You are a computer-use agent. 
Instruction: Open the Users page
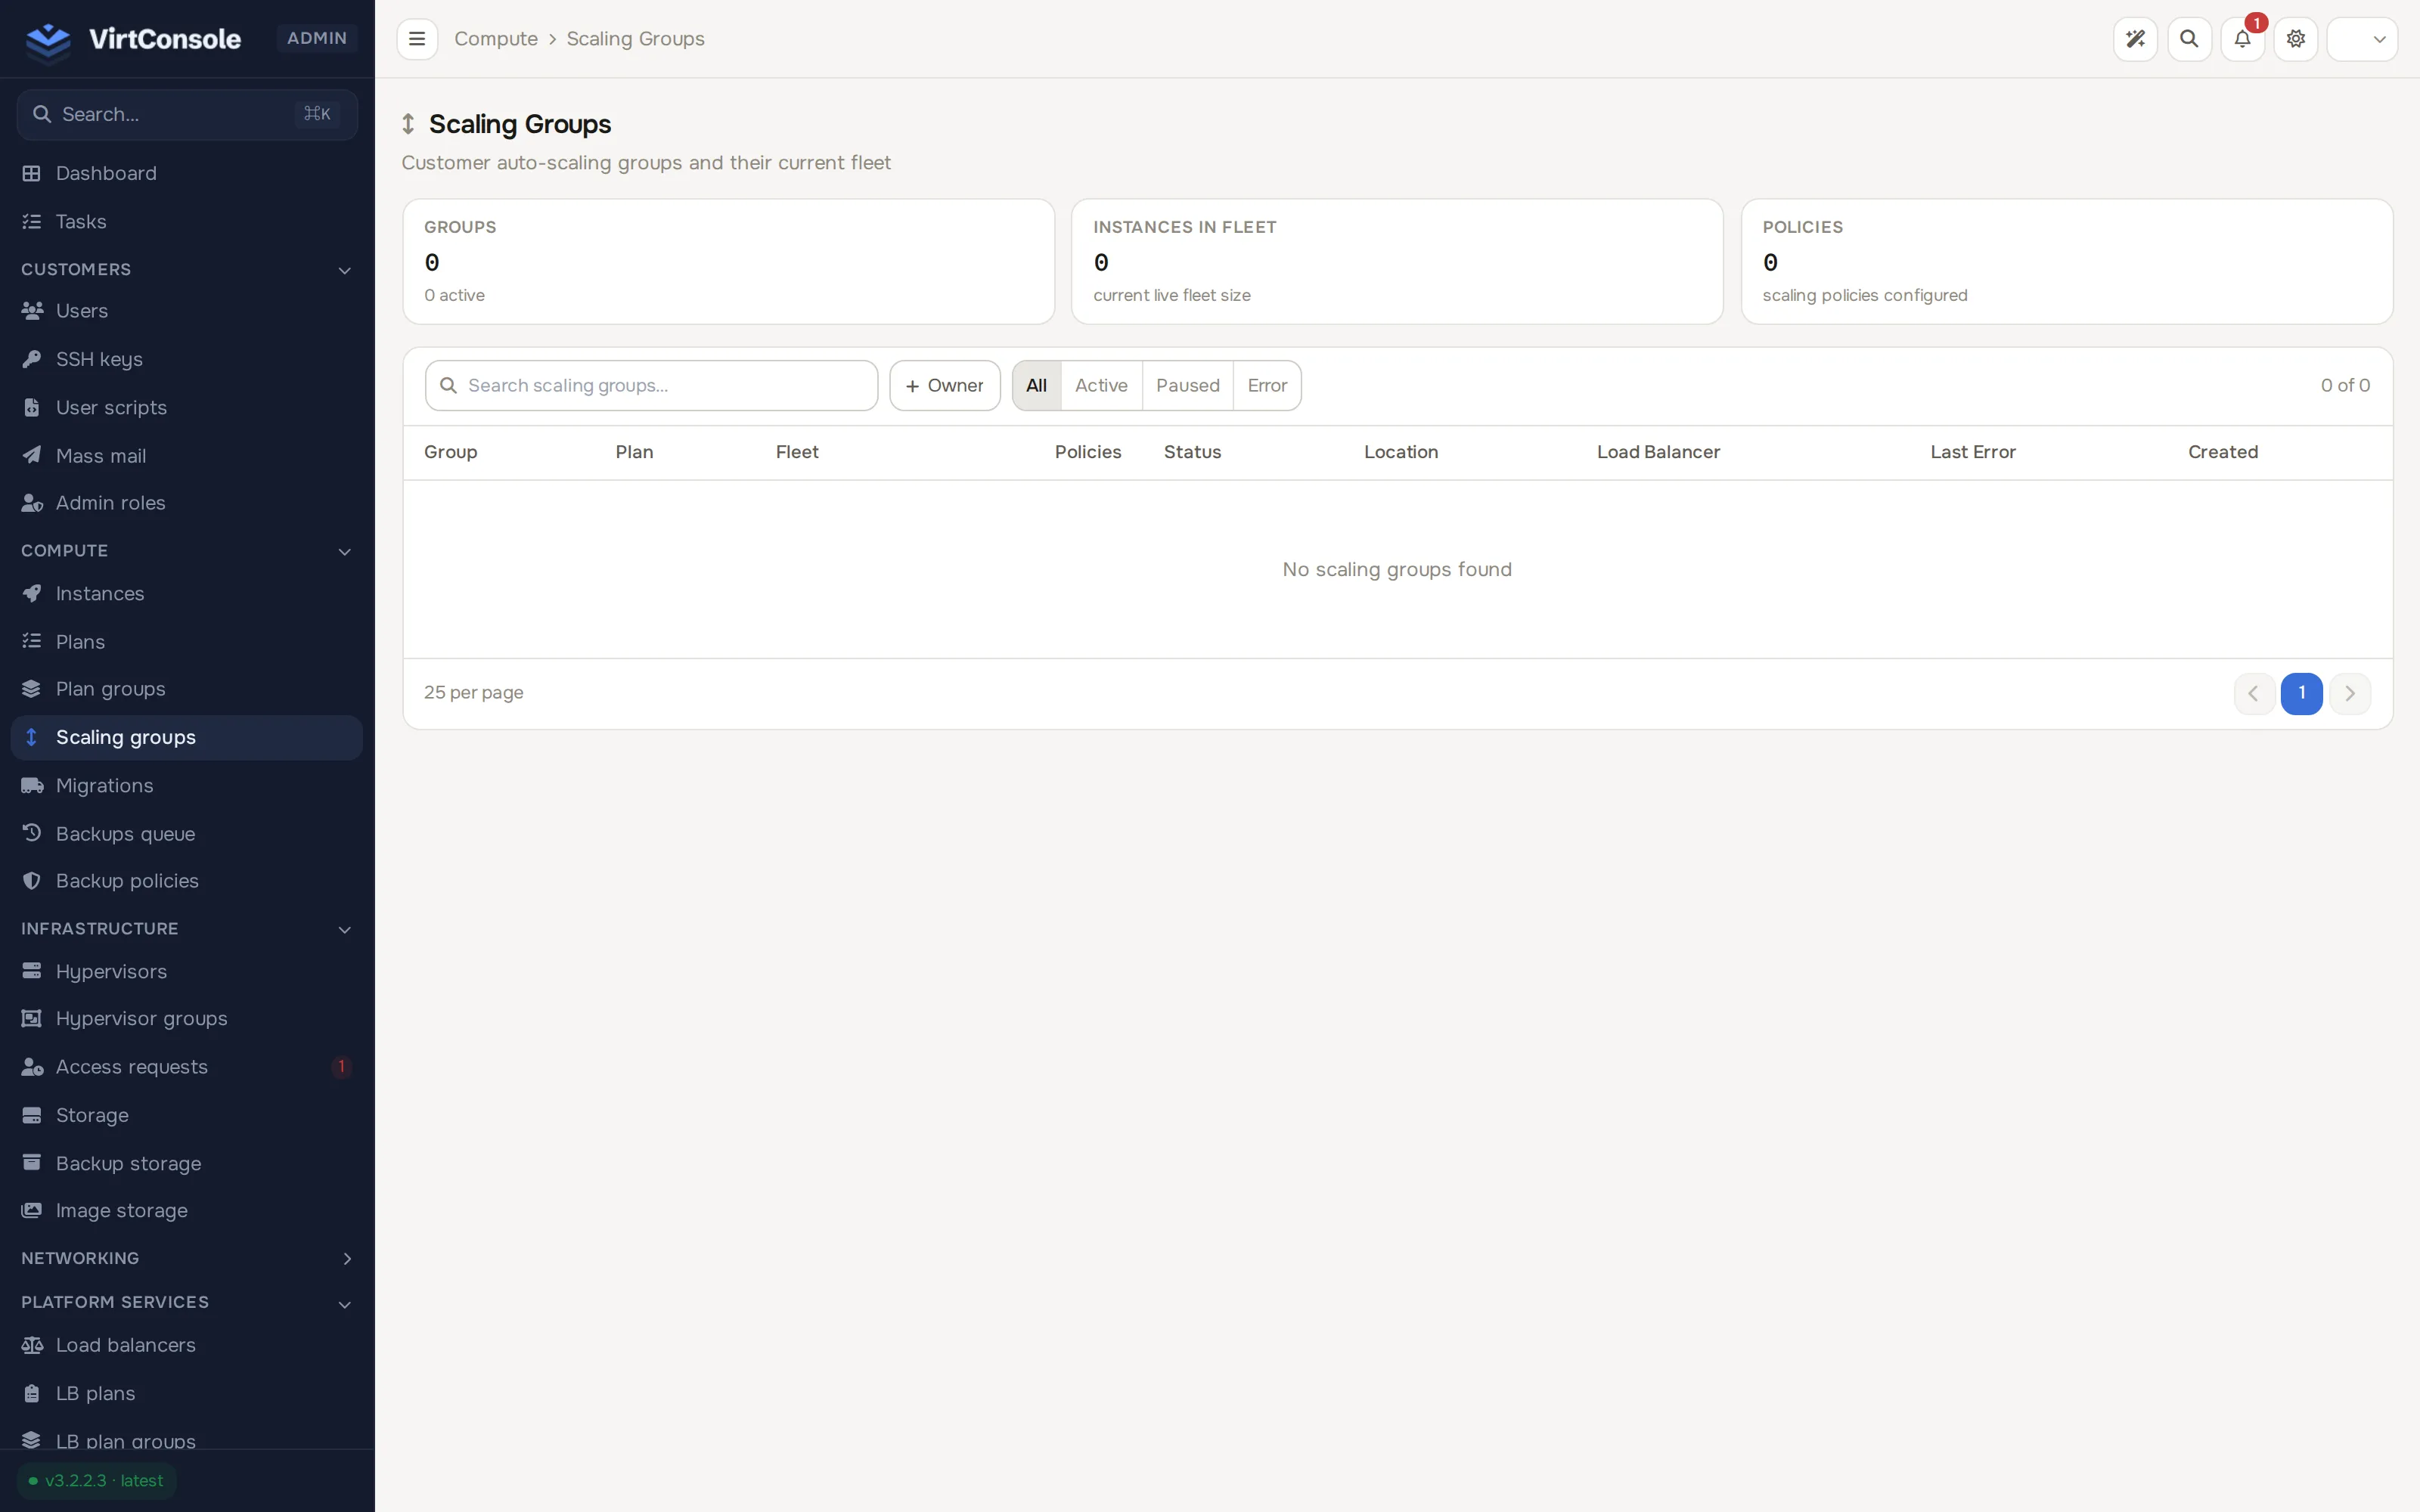tap(187, 311)
